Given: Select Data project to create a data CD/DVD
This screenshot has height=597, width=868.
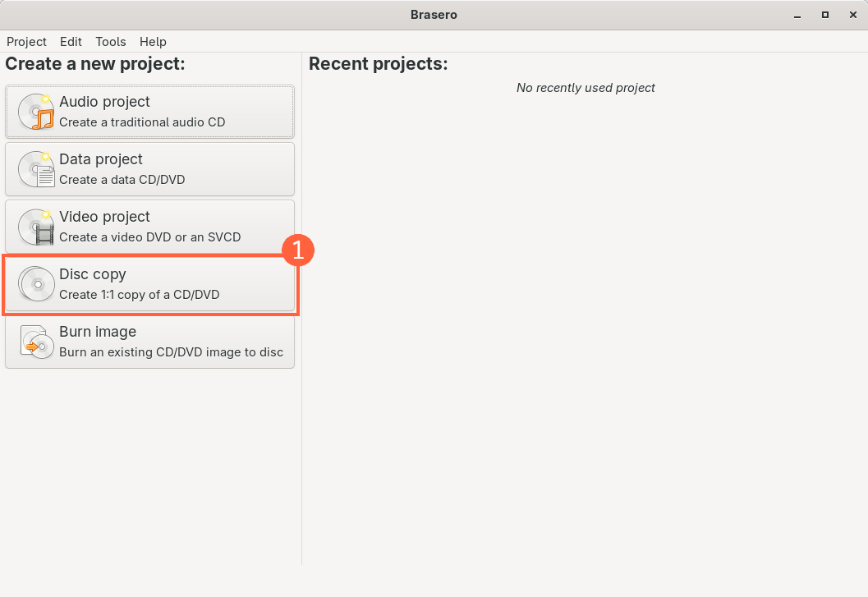Looking at the screenshot, I should click(149, 168).
